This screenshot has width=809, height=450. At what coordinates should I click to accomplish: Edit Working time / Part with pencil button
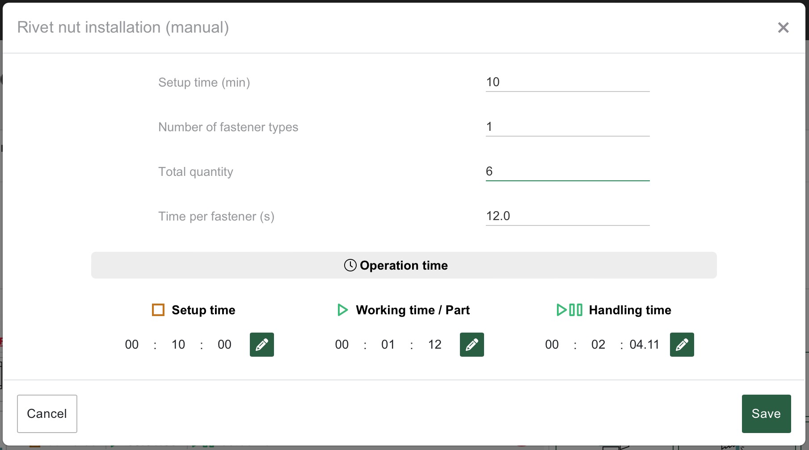coord(472,345)
